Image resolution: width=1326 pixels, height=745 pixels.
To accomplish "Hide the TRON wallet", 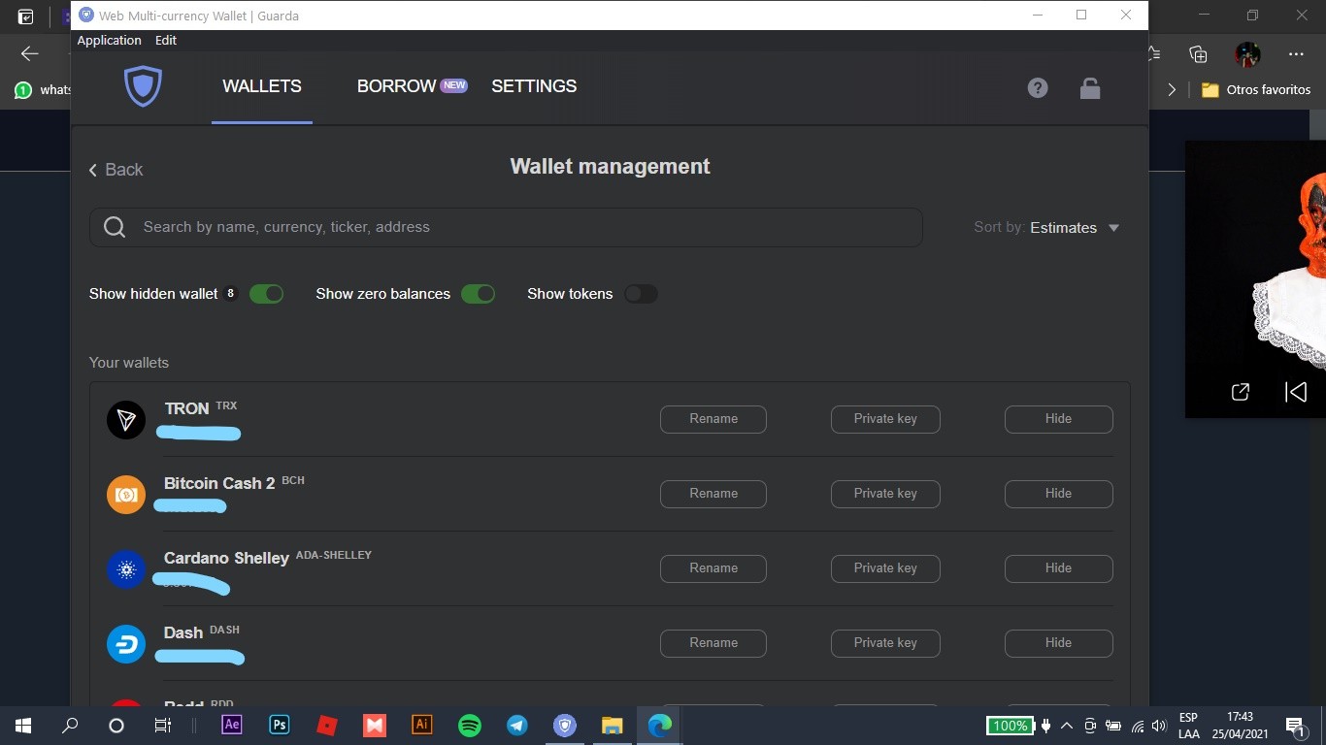I will pyautogui.click(x=1058, y=419).
